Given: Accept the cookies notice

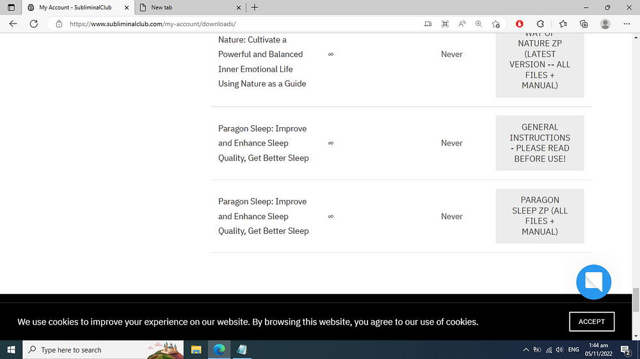Looking at the screenshot, I should coord(591,321).
